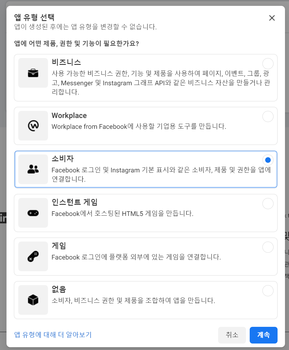
Task: Click the joystick icon for 게임
Action: (33, 256)
